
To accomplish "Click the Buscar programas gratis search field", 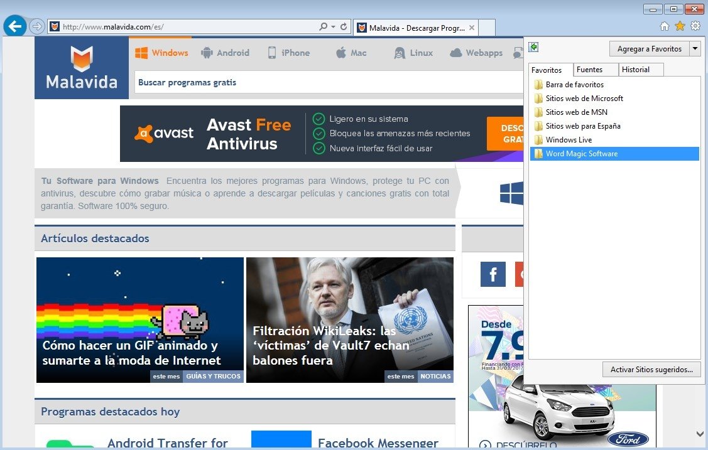I will coord(329,82).
